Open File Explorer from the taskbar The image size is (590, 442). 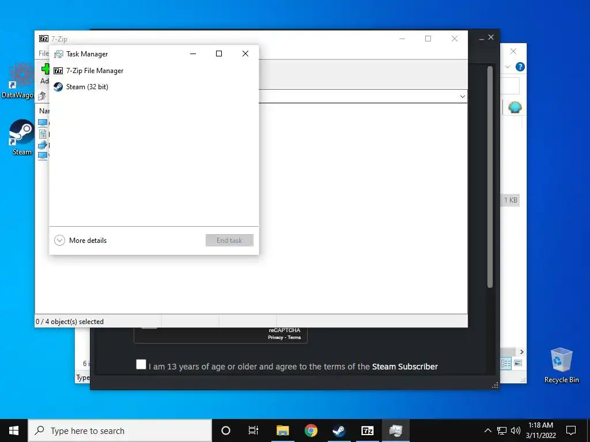click(282, 430)
